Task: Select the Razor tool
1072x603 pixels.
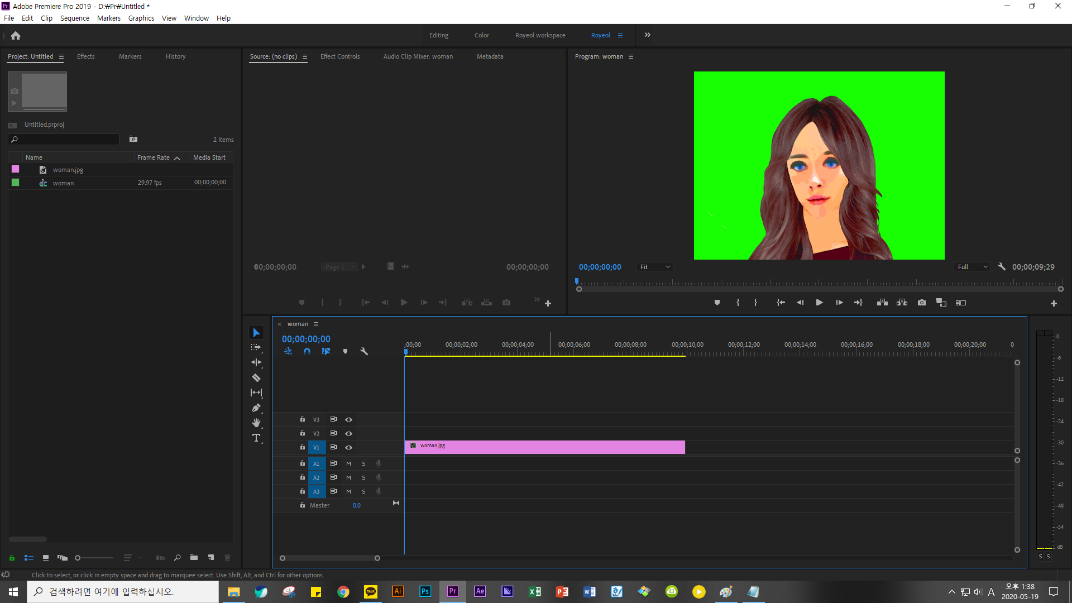Action: click(256, 378)
